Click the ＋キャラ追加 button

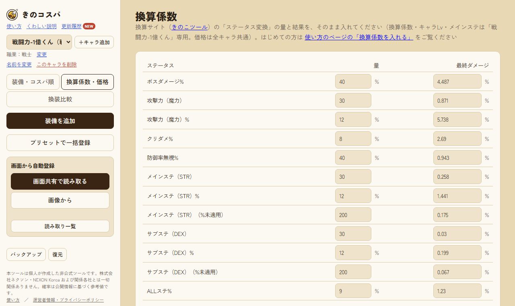[x=94, y=42]
